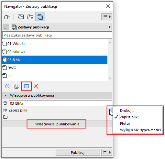Open the publishing method popup arrow

click(x=110, y=110)
